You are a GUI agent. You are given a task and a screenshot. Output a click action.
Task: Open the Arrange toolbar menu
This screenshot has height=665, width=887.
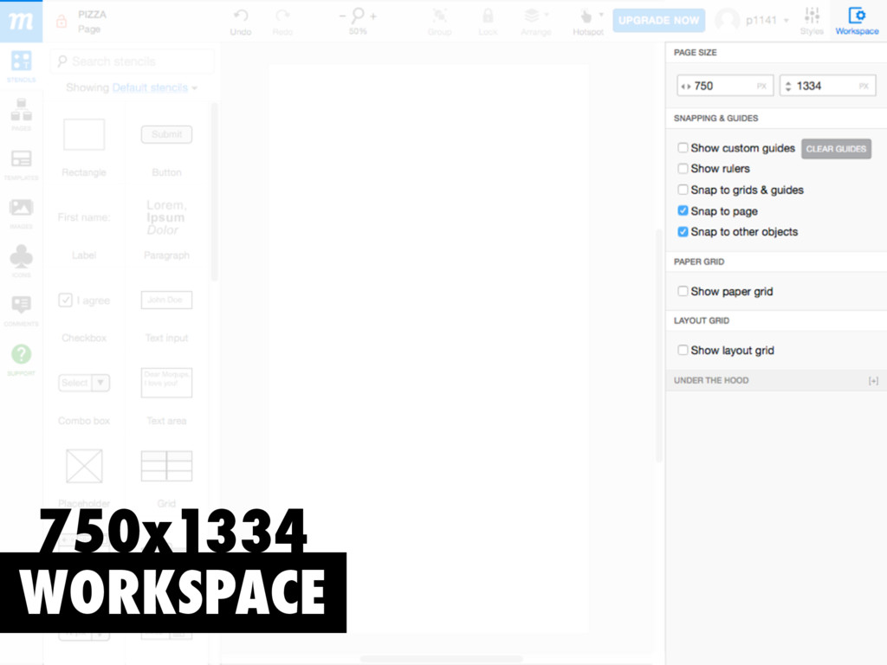[x=535, y=22]
